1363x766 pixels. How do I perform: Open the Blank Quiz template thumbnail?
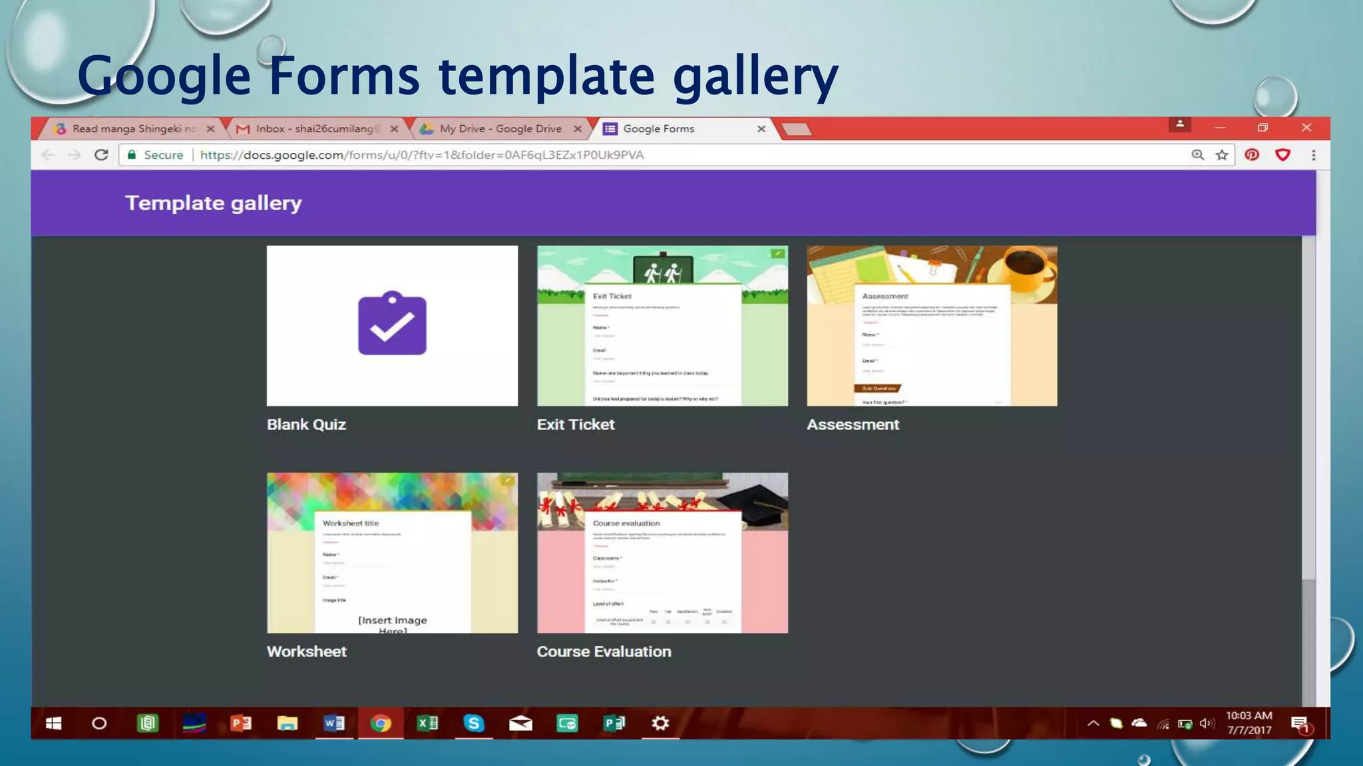(392, 326)
